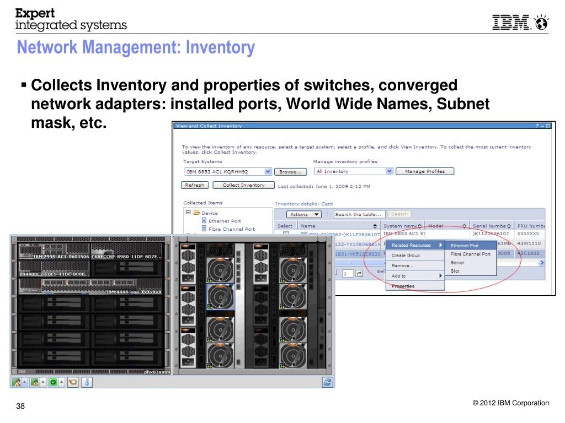565x423 pixels.
Task: Select Slot in Related Resources submenu
Action: (x=471, y=271)
